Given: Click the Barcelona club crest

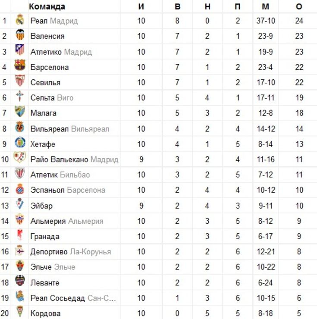Looking at the screenshot, I should [20, 65].
